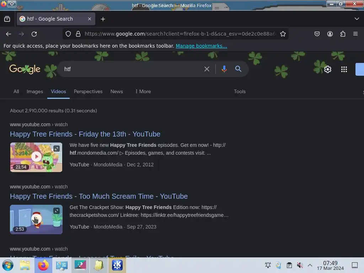The image size is (364, 273).
Task: Launch the KDE taskbar application icon
Action: pos(117,265)
